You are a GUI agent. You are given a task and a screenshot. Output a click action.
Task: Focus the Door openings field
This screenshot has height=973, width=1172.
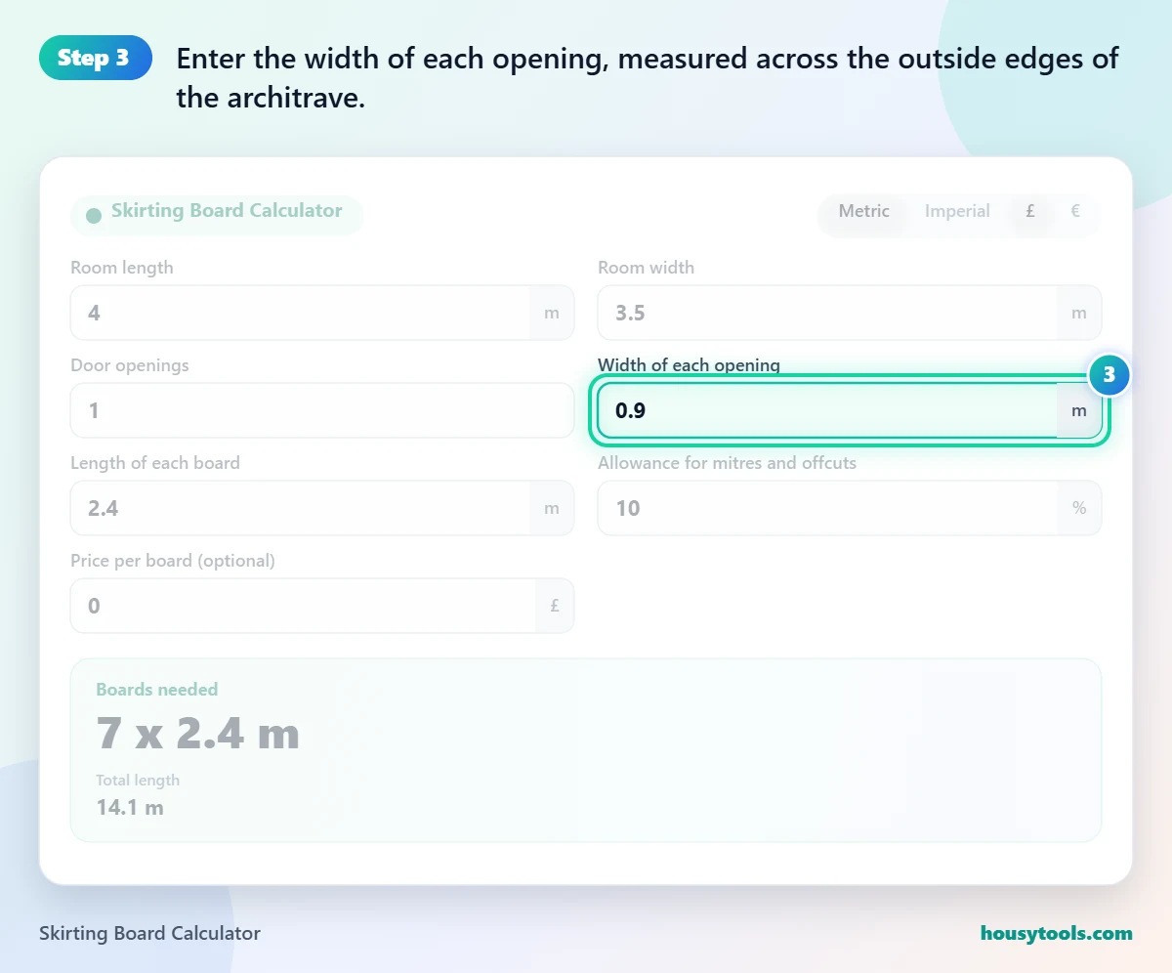[322, 410]
